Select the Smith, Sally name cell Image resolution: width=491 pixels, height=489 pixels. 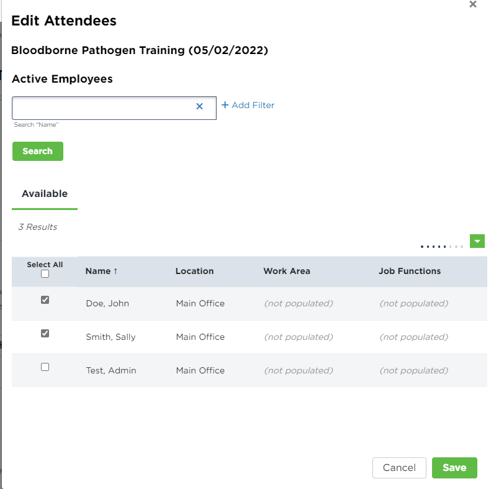click(x=110, y=337)
